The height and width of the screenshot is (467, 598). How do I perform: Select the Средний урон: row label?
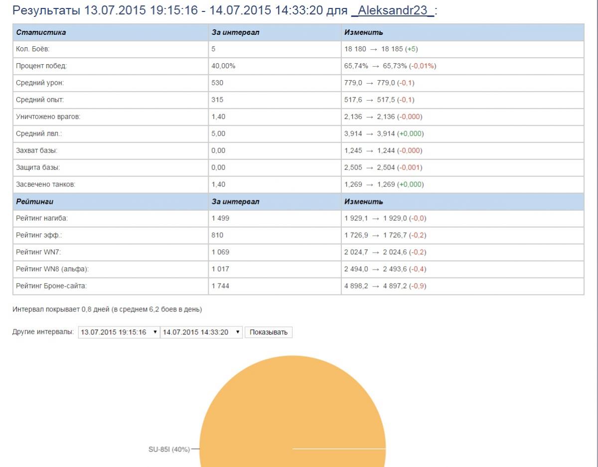(40, 83)
